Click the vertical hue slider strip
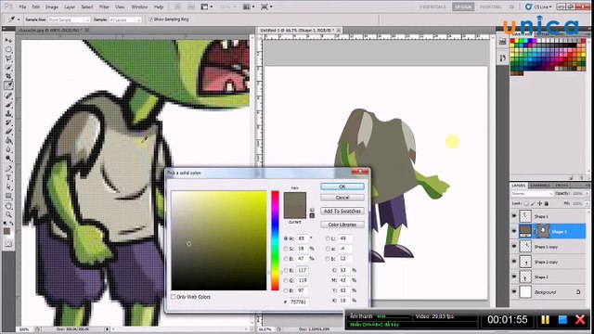Image resolution: width=594 pixels, height=334 pixels. pos(275,240)
